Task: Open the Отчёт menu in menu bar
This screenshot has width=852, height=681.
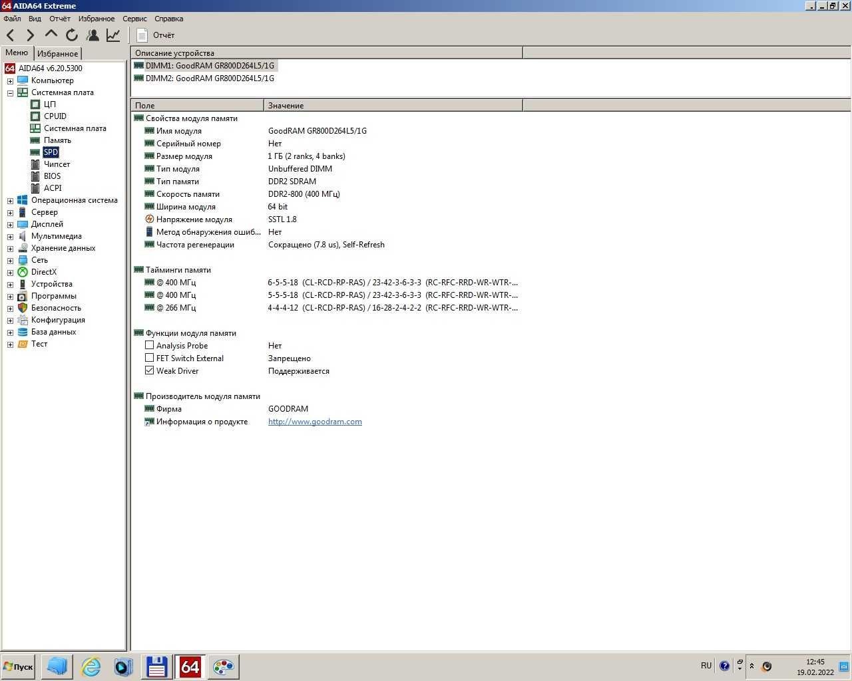Action: pyautogui.click(x=59, y=19)
